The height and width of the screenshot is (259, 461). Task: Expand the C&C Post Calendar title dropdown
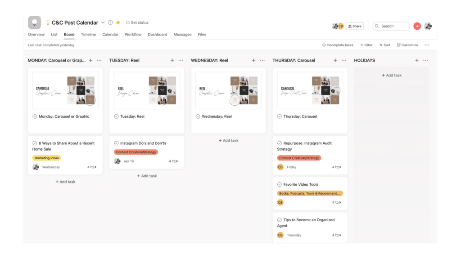pos(103,22)
